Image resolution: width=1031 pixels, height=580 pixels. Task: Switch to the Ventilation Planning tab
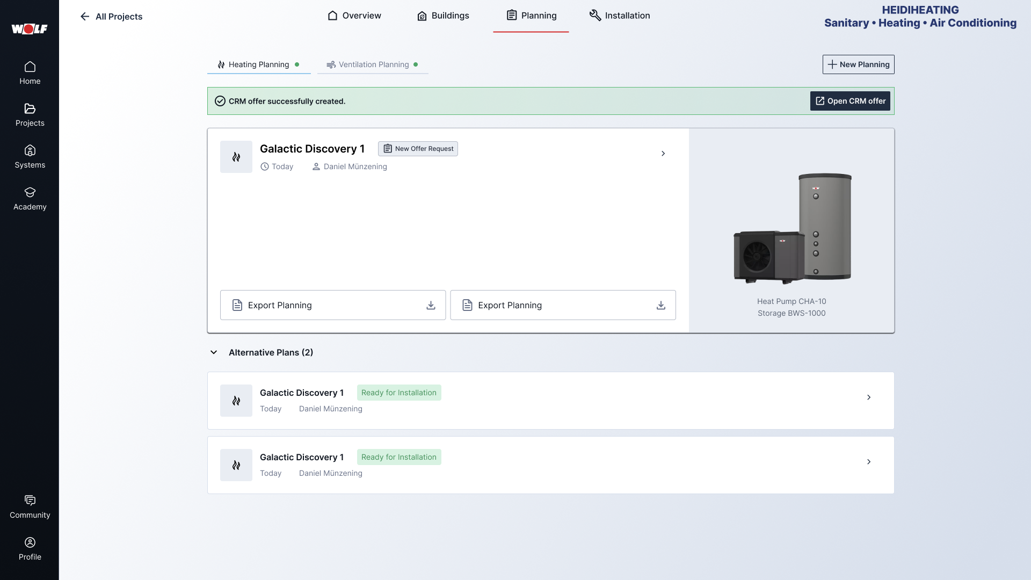(373, 64)
